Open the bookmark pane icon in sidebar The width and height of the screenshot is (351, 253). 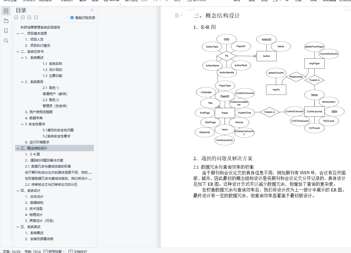[x=6, y=31]
